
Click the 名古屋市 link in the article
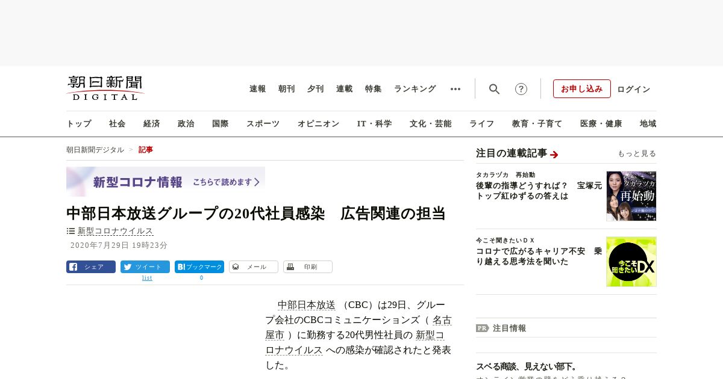pyautogui.click(x=358, y=327)
